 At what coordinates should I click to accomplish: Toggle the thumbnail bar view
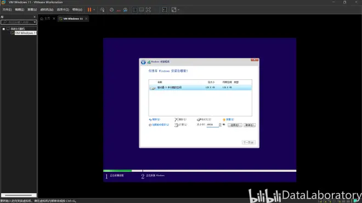coord(142,10)
